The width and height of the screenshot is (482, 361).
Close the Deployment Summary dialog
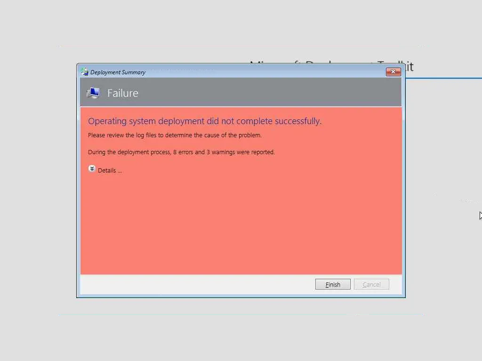click(x=393, y=72)
